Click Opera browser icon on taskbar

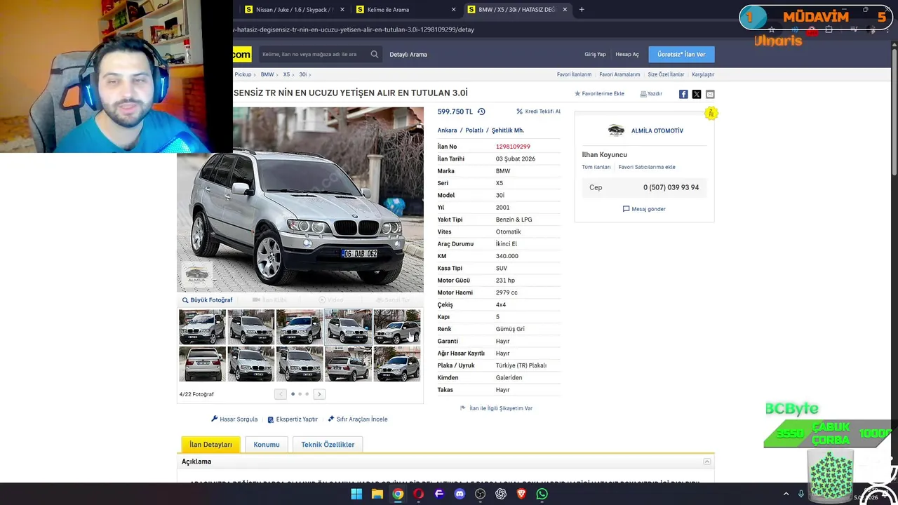pos(419,494)
